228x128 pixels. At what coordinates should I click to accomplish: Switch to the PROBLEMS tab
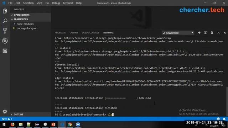pyautogui.click(x=60, y=33)
